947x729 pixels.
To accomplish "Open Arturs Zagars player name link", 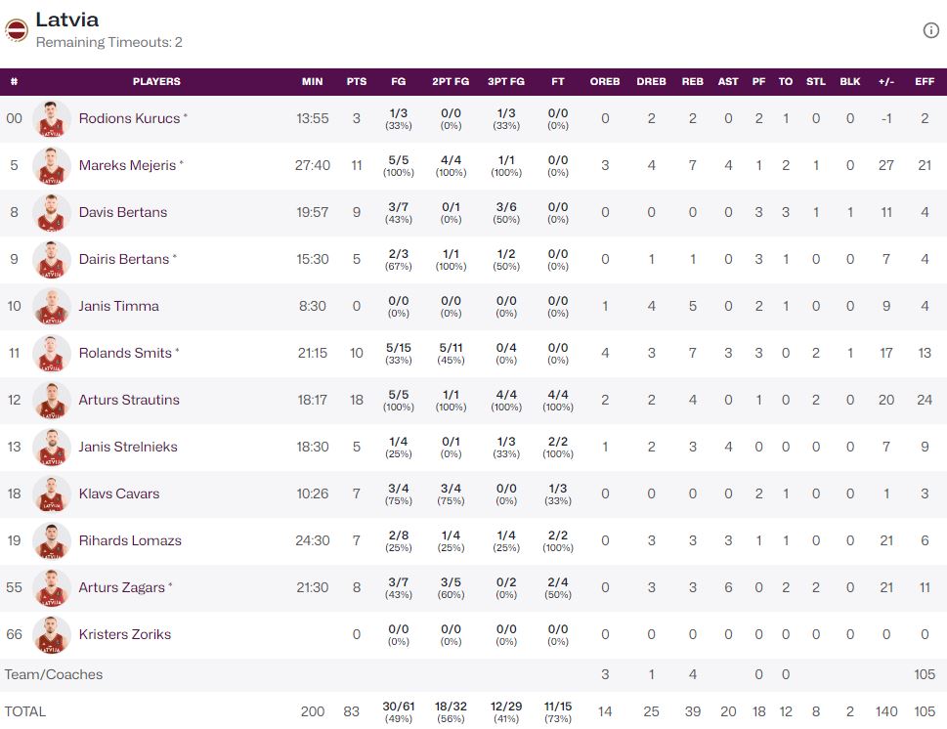I will 122,587.
